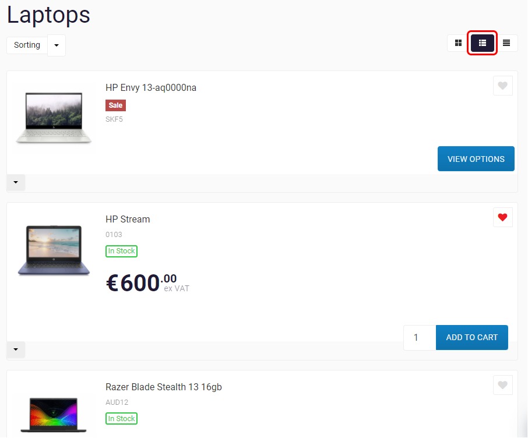Click View Options for HP Envy
Image resolution: width=528 pixels, height=438 pixels.
(x=476, y=158)
